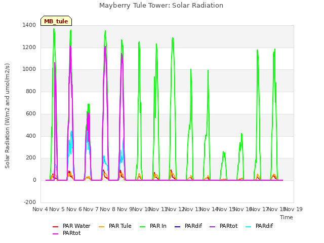Select the PAR In legend entry
The height and width of the screenshot is (243, 324).
[153, 226]
